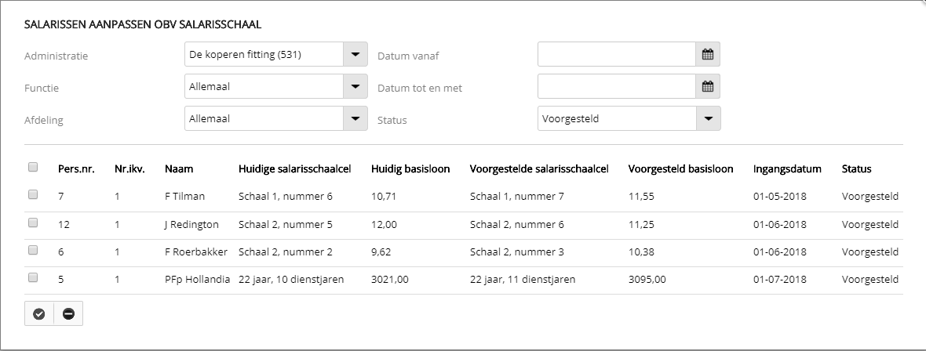Tick the checkbox for F Roerbakker
Image resolution: width=926 pixels, height=351 pixels.
tap(33, 251)
